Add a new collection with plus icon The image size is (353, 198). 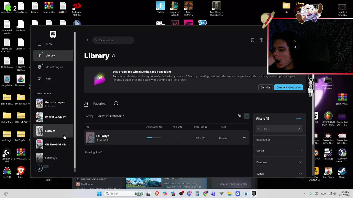116,103
